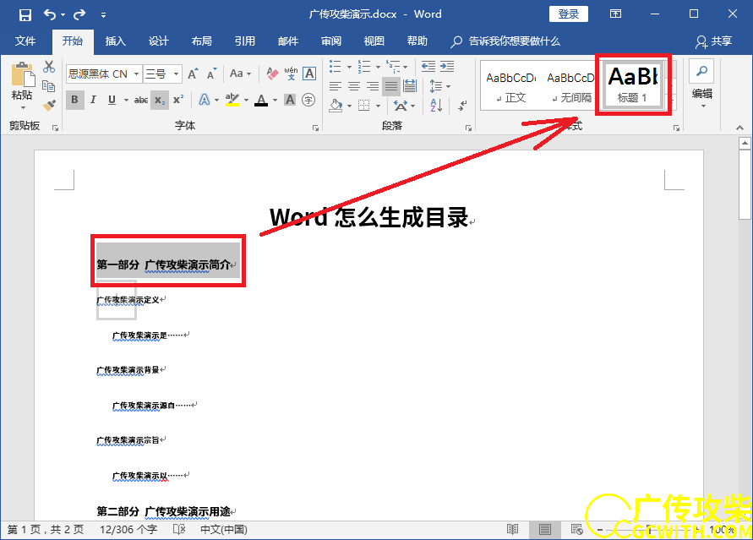The width and height of the screenshot is (753, 540).
Task: Toggle justified alignment
Action: click(x=391, y=86)
